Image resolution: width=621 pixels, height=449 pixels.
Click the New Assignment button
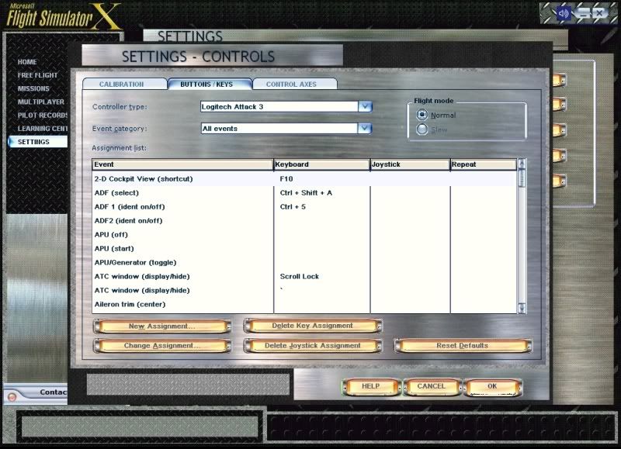tap(162, 326)
